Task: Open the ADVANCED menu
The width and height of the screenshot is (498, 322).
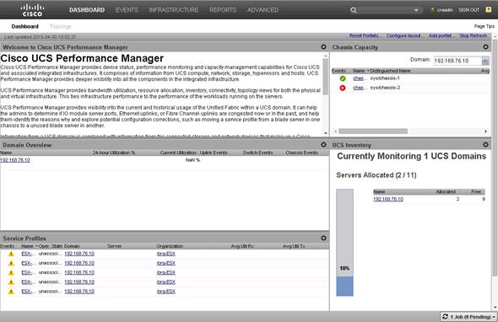Action: [x=263, y=10]
